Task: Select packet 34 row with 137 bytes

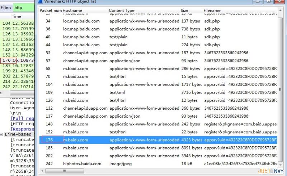Action: pos(158,21)
